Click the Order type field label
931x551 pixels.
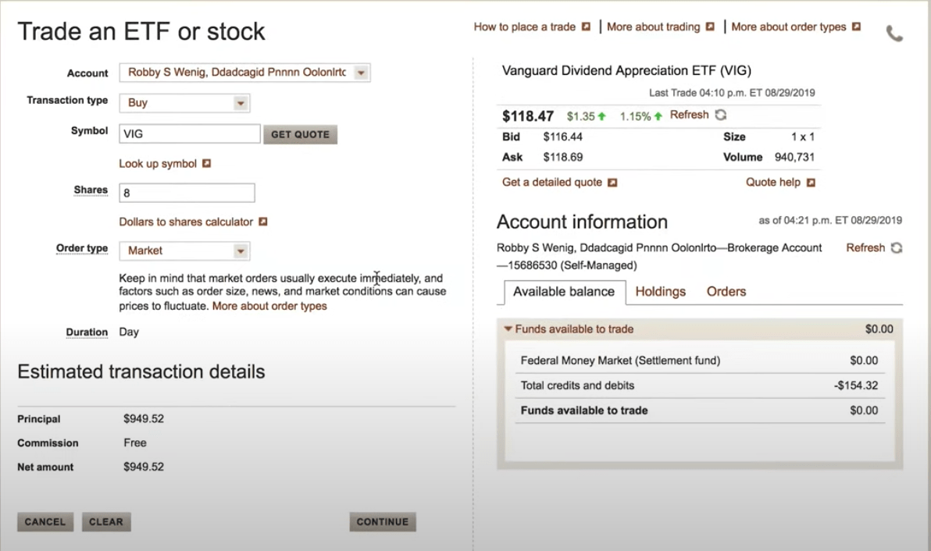(82, 248)
